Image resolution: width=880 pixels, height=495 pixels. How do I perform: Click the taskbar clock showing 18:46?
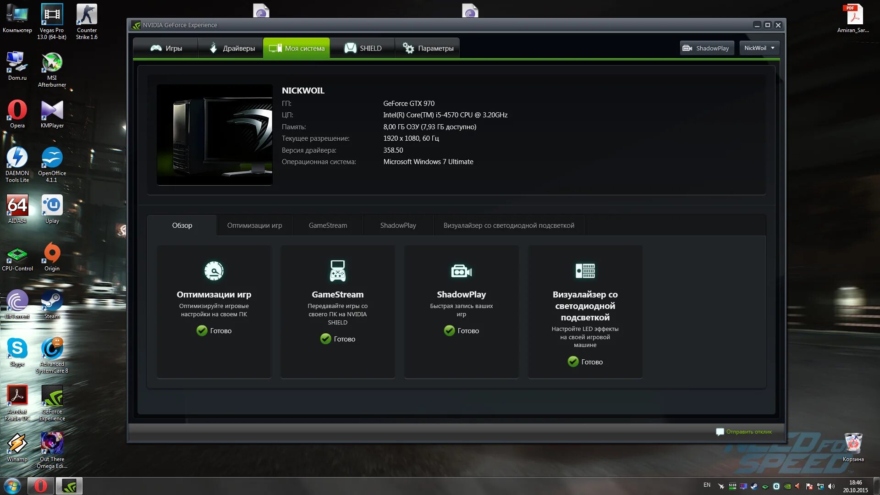coord(855,486)
